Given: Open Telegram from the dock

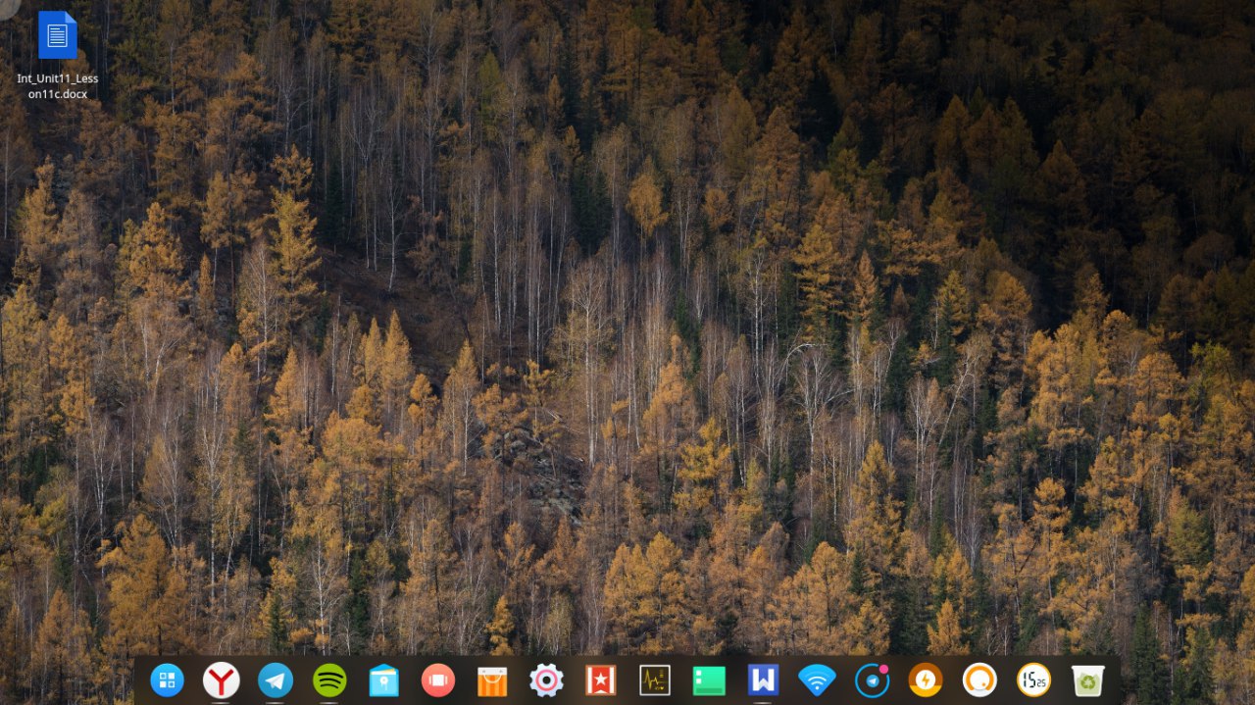Looking at the screenshot, I should click(x=276, y=680).
